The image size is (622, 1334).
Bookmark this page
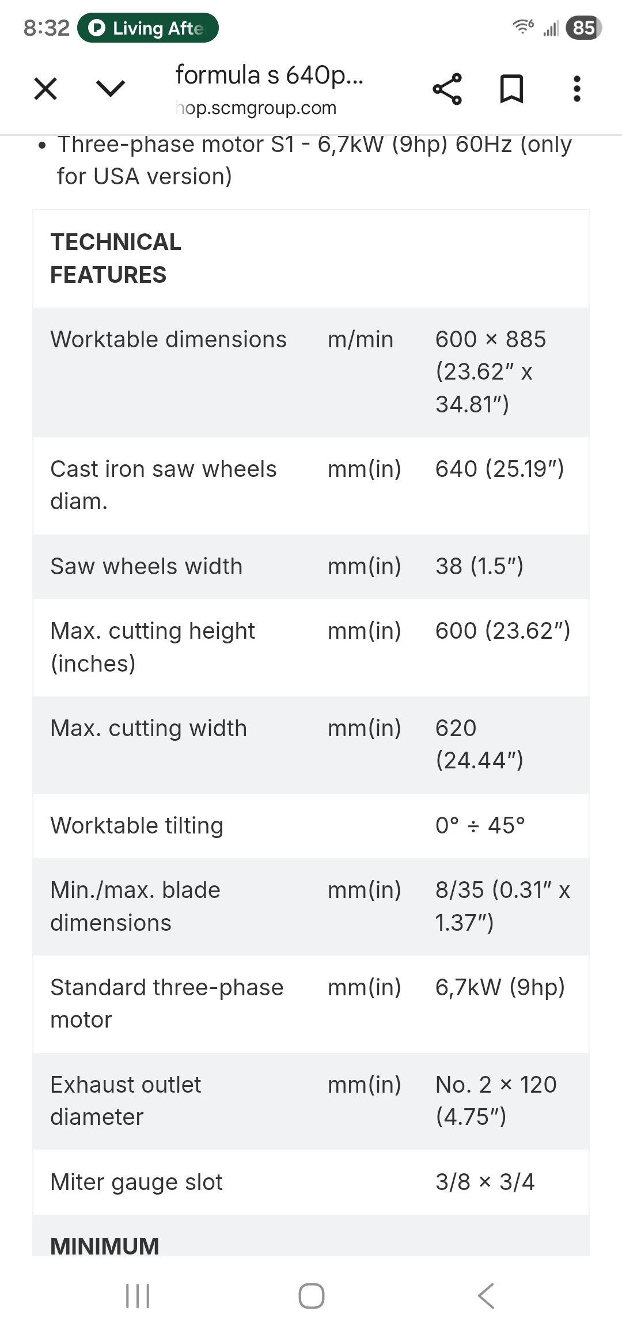[x=511, y=89]
